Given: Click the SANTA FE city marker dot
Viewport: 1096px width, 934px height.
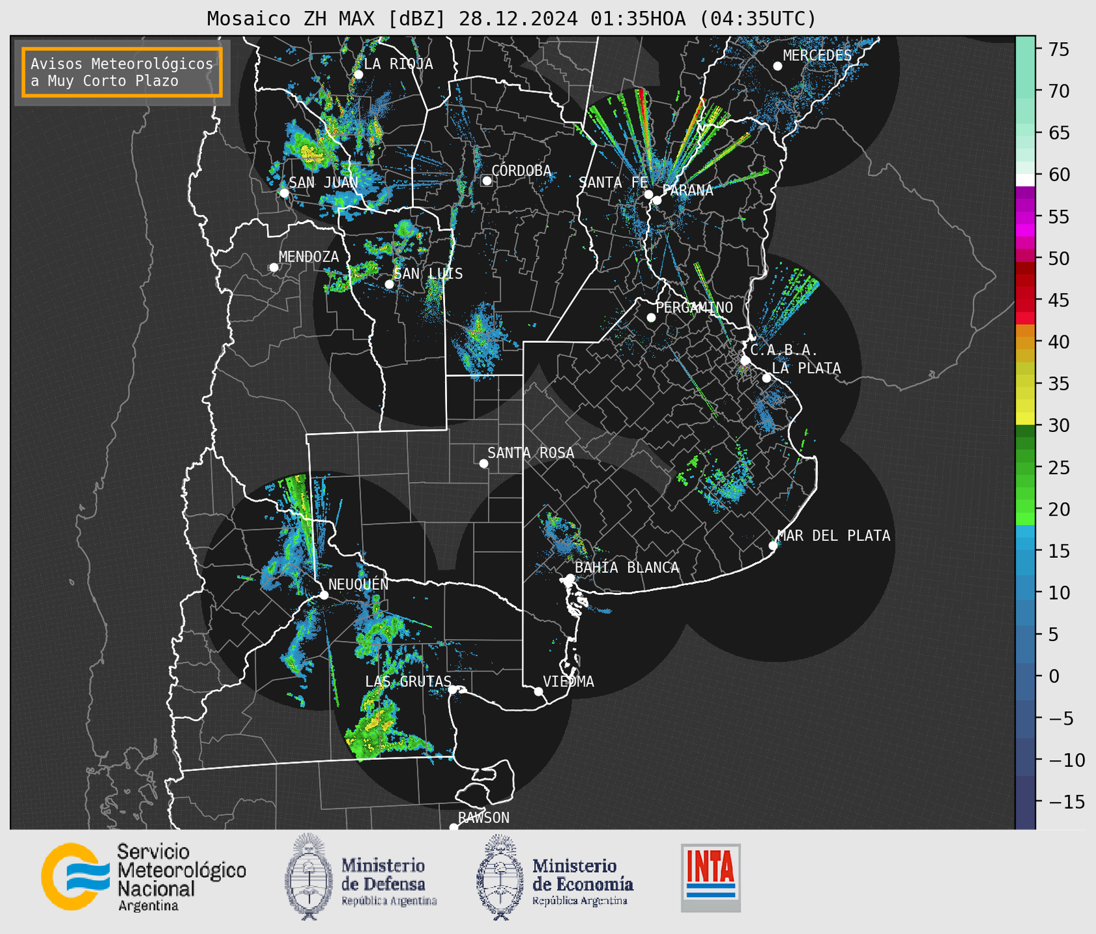Looking at the screenshot, I should (648, 194).
